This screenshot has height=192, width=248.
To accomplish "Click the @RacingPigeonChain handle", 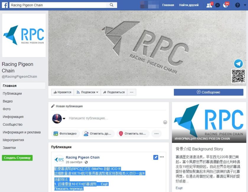I will click(19, 77).
